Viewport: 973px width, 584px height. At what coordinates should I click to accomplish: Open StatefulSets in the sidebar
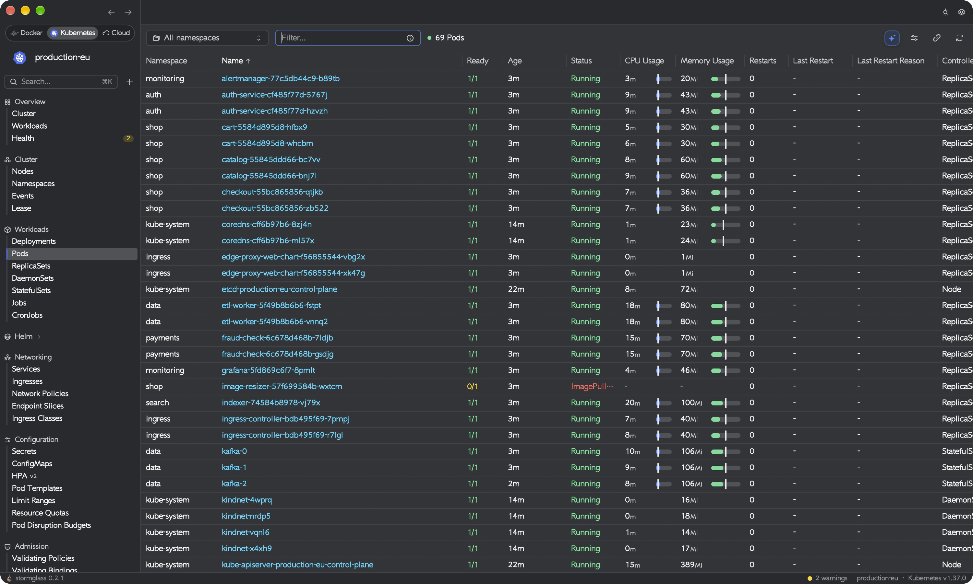pyautogui.click(x=31, y=290)
